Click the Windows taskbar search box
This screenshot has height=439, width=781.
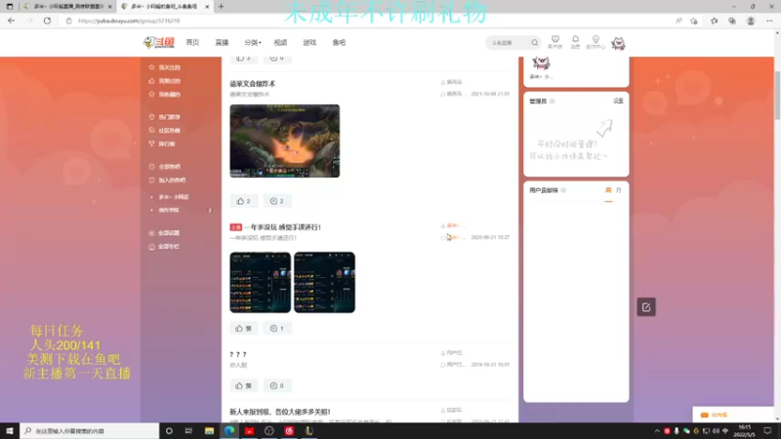[90, 430]
